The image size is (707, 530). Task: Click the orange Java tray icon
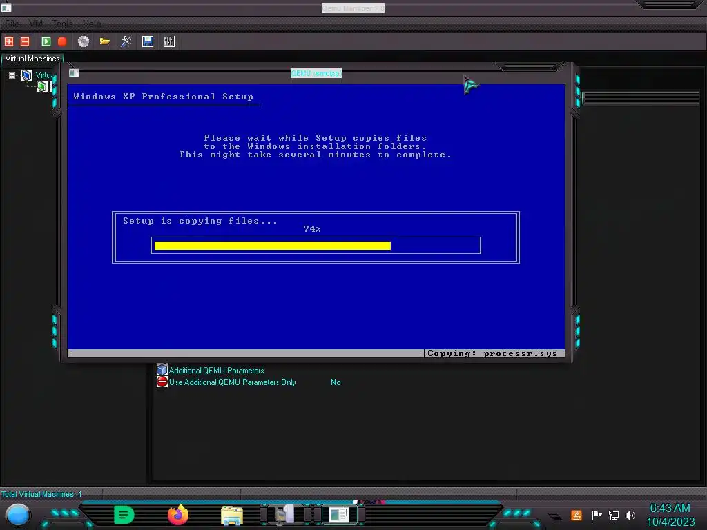577,515
